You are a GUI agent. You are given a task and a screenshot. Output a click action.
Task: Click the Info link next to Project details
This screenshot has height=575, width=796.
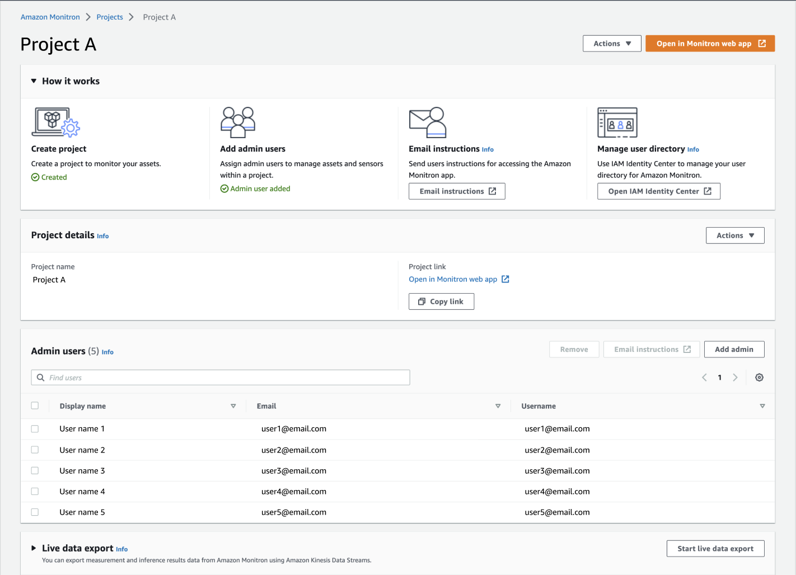[102, 236]
